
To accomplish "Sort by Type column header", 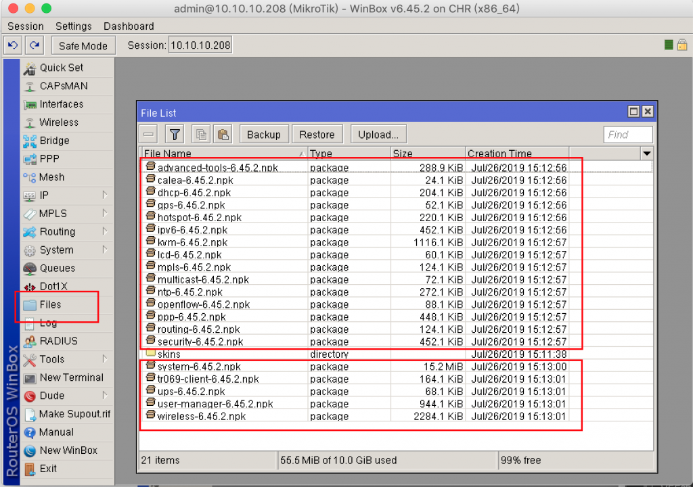I will (349, 154).
